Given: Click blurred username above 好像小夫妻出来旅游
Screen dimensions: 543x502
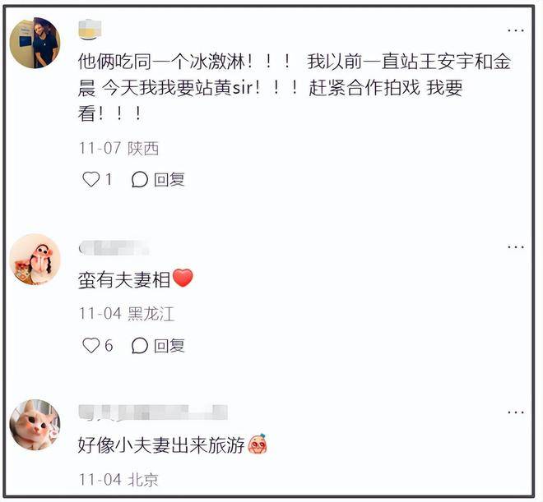Looking at the screenshot, I should [153, 412].
